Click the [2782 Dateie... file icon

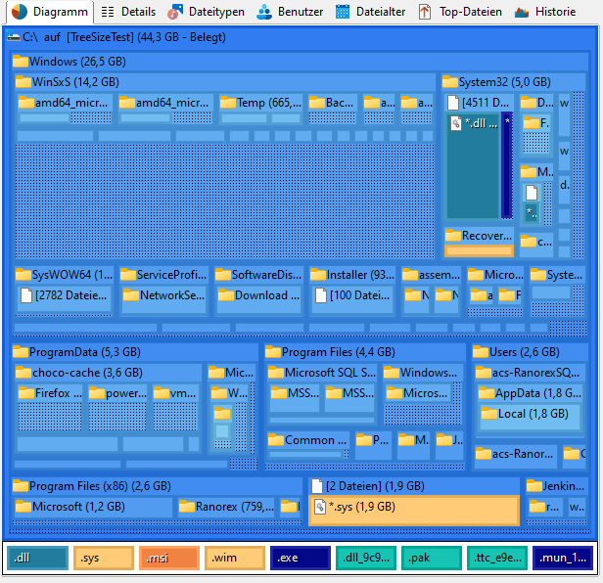(26, 295)
